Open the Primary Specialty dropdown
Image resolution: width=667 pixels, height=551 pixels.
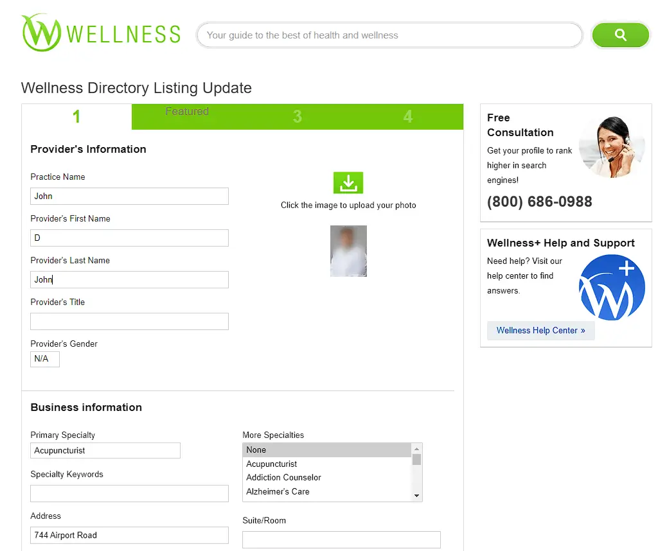click(x=105, y=450)
